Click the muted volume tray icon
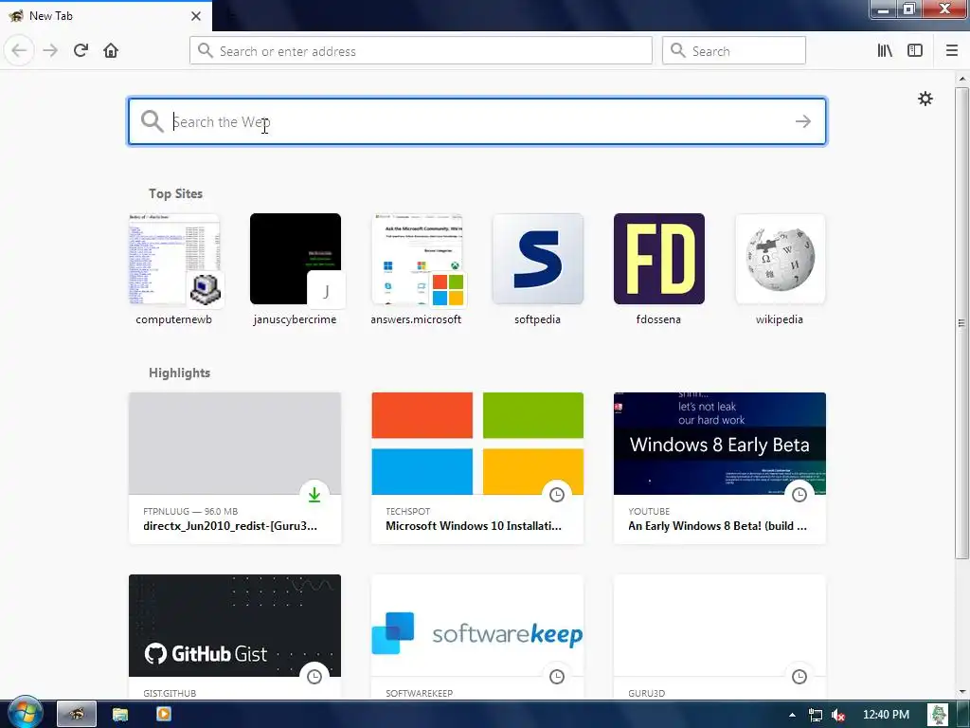This screenshot has width=970, height=728. [x=838, y=715]
